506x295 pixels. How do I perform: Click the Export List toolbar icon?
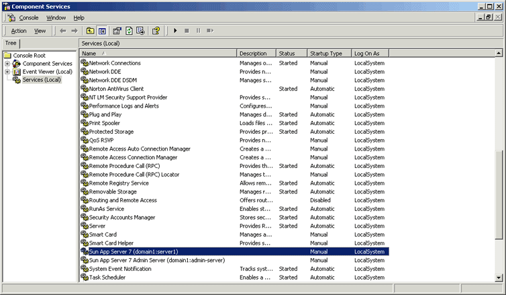point(140,31)
